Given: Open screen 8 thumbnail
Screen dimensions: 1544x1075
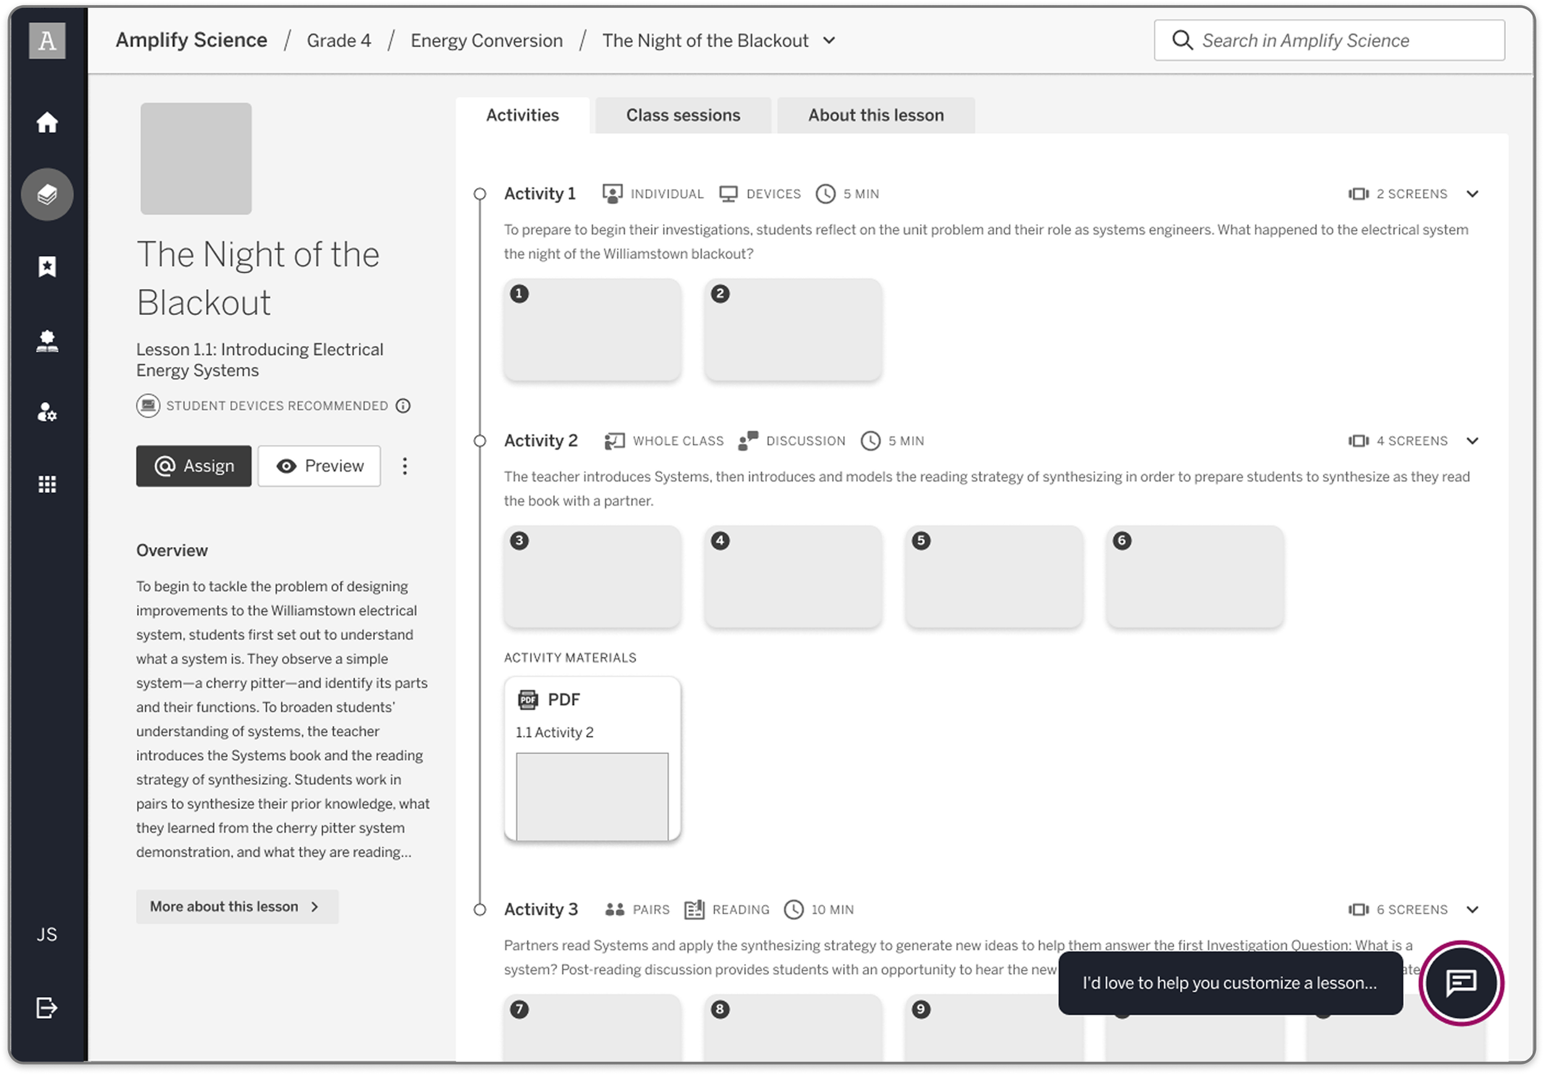Looking at the screenshot, I should tap(793, 1029).
